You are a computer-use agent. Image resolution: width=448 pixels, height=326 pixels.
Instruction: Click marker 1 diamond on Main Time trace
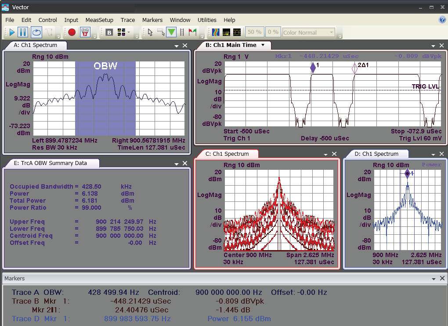point(313,67)
